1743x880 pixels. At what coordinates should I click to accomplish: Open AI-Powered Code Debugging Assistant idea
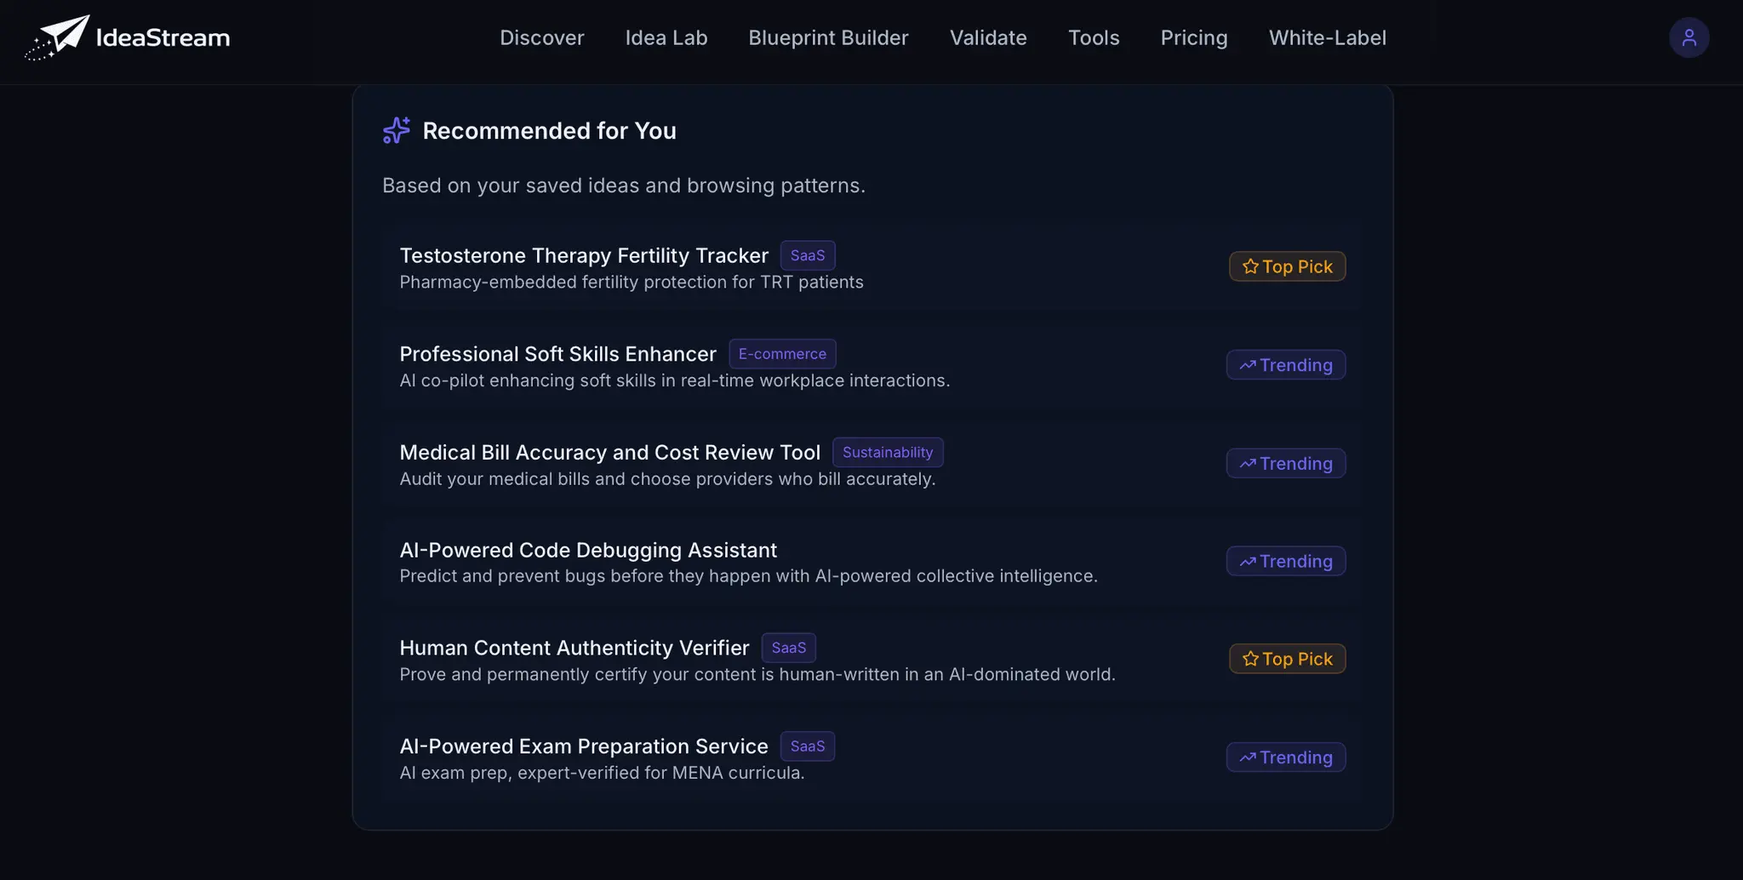coord(588,550)
